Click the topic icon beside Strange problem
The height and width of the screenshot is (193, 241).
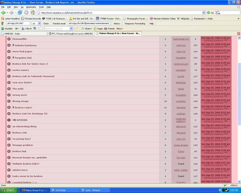9,145
